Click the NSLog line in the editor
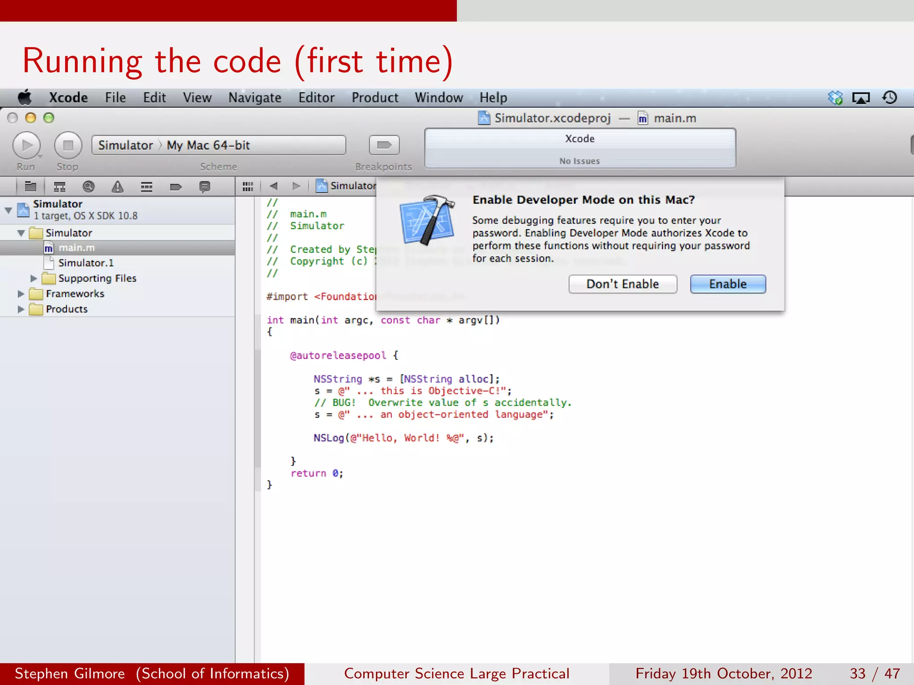The width and height of the screenshot is (914, 685). click(403, 438)
